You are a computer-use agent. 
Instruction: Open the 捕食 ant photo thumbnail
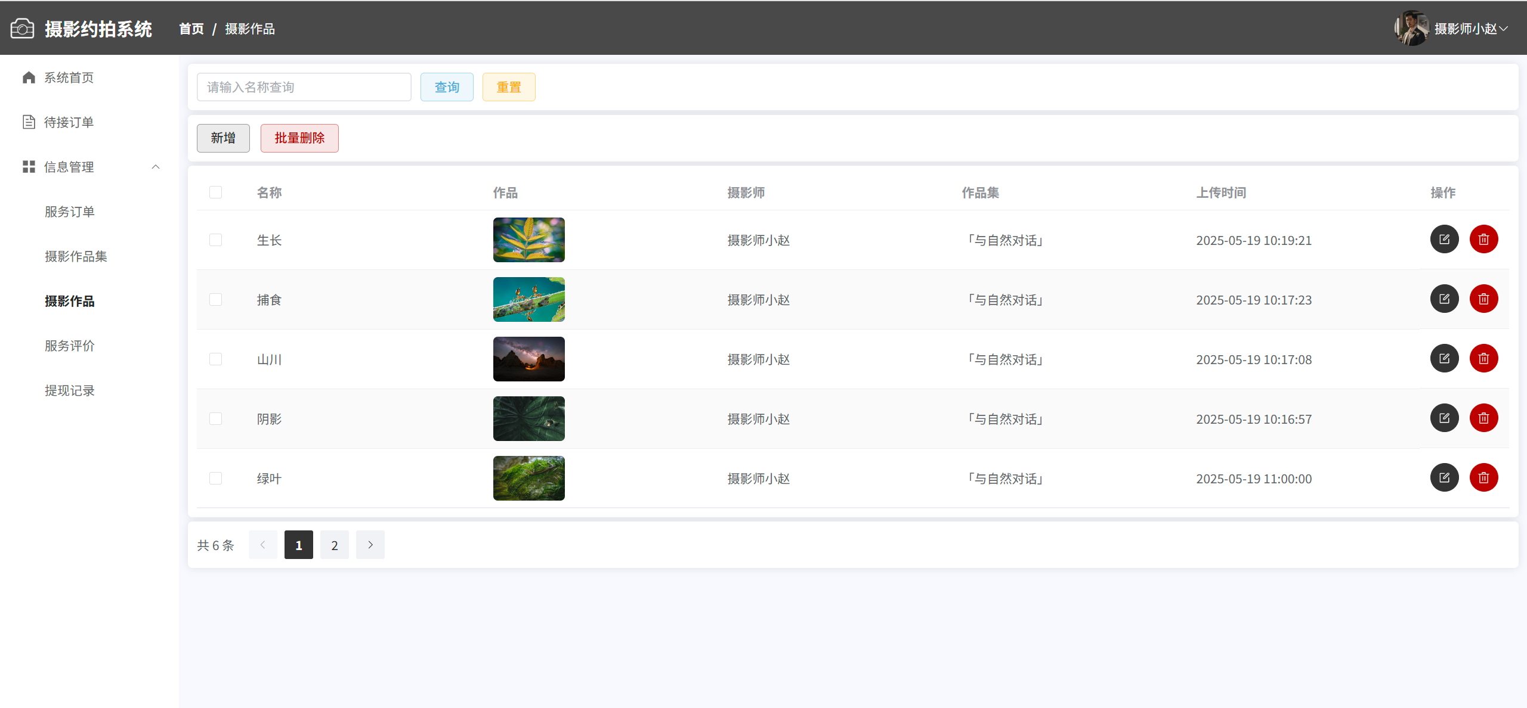(528, 299)
